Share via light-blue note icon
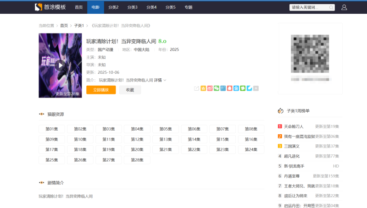367x208 pixels. pos(249,88)
